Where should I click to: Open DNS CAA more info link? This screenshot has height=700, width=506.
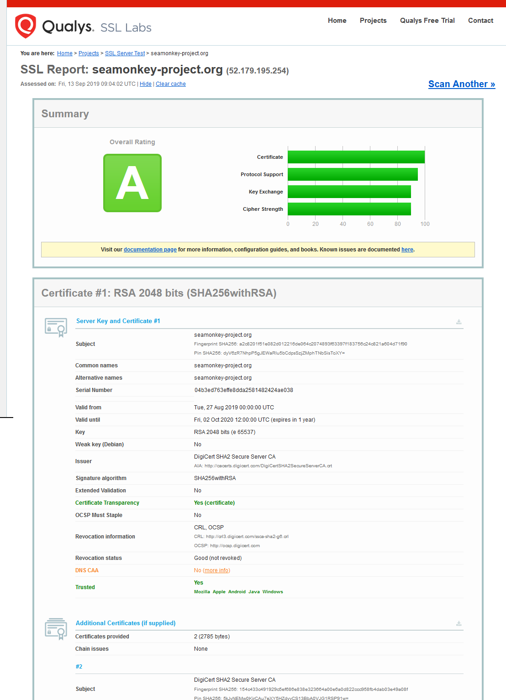(217, 570)
